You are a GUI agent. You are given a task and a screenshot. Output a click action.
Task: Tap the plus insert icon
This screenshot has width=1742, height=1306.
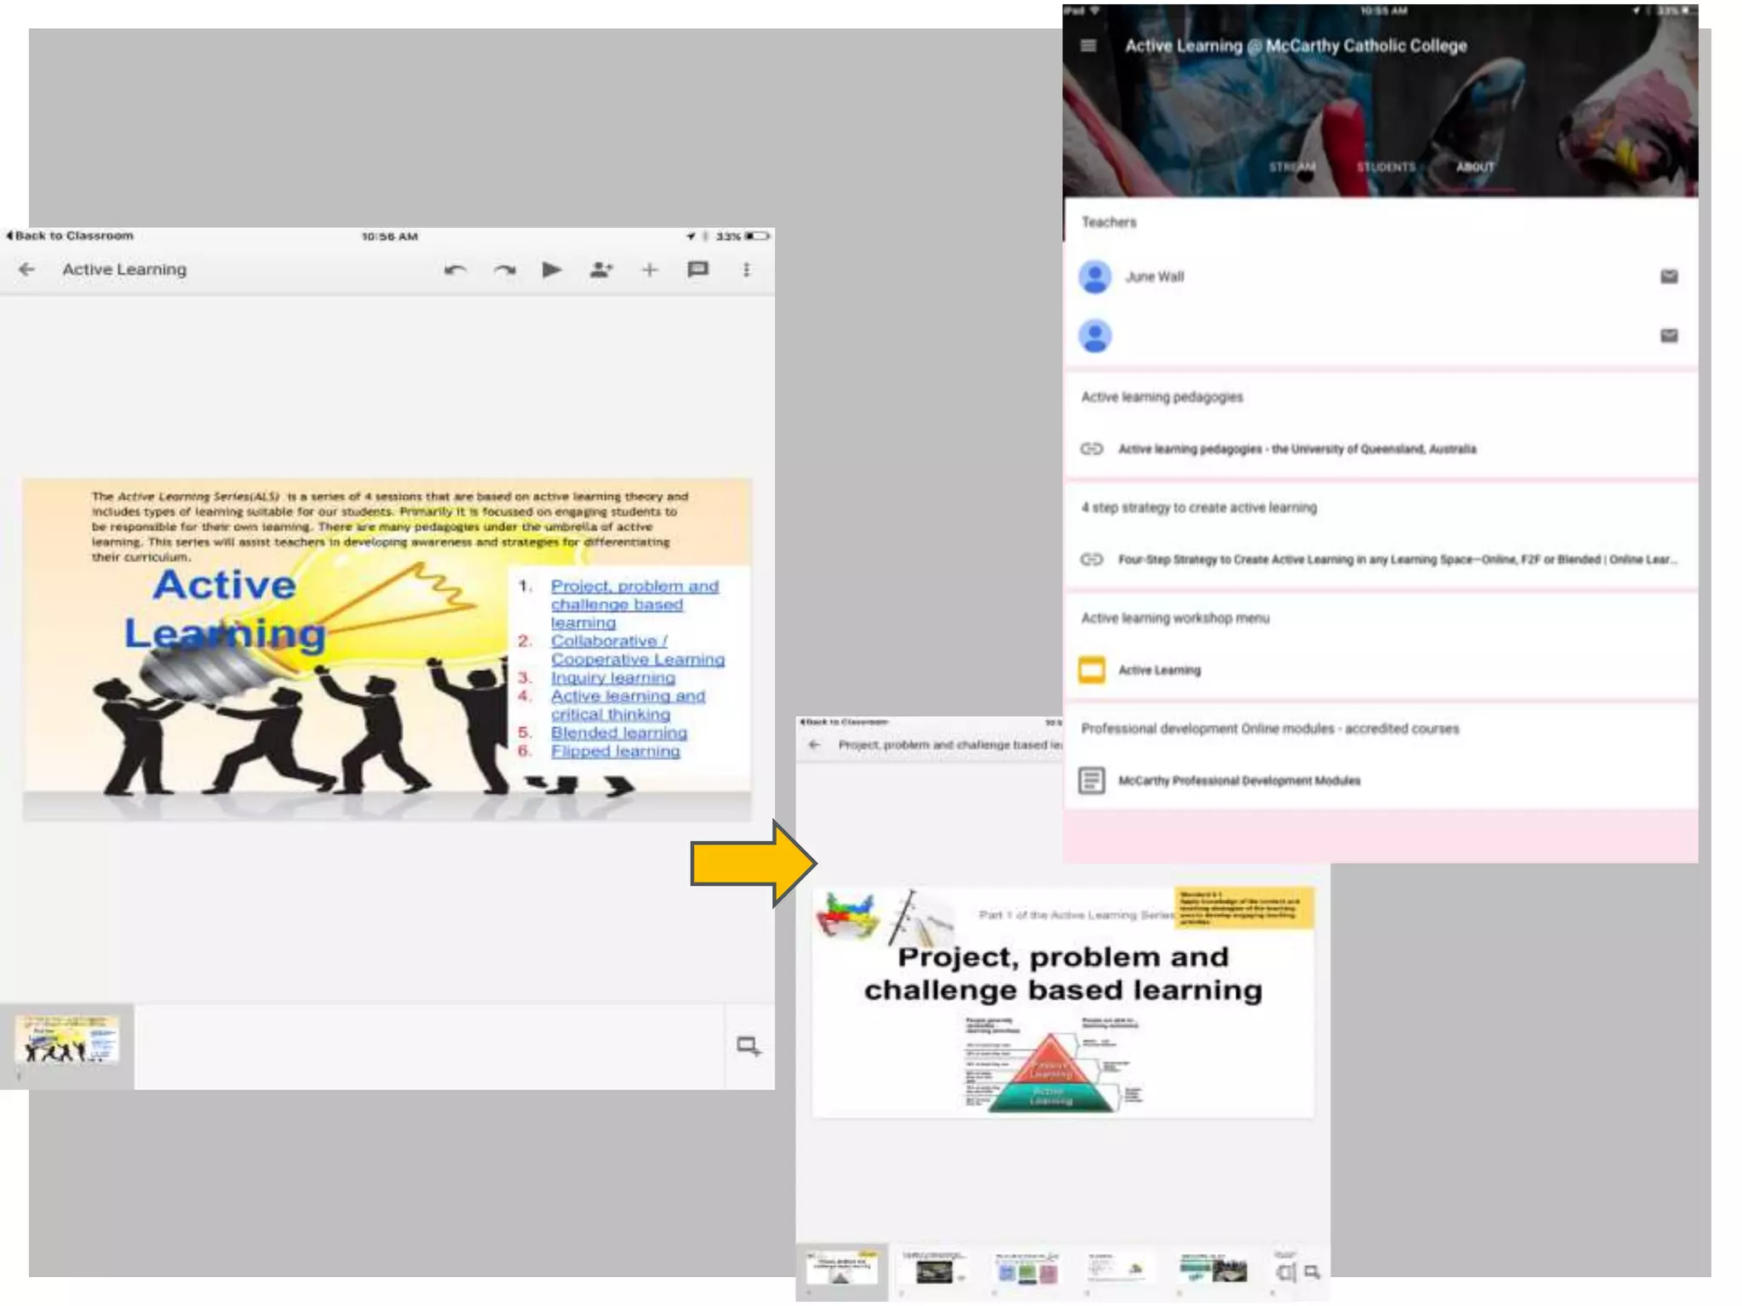[650, 270]
